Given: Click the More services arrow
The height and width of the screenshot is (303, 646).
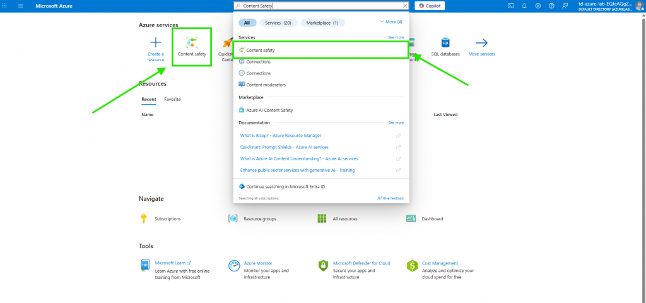Looking at the screenshot, I should pyautogui.click(x=481, y=43).
